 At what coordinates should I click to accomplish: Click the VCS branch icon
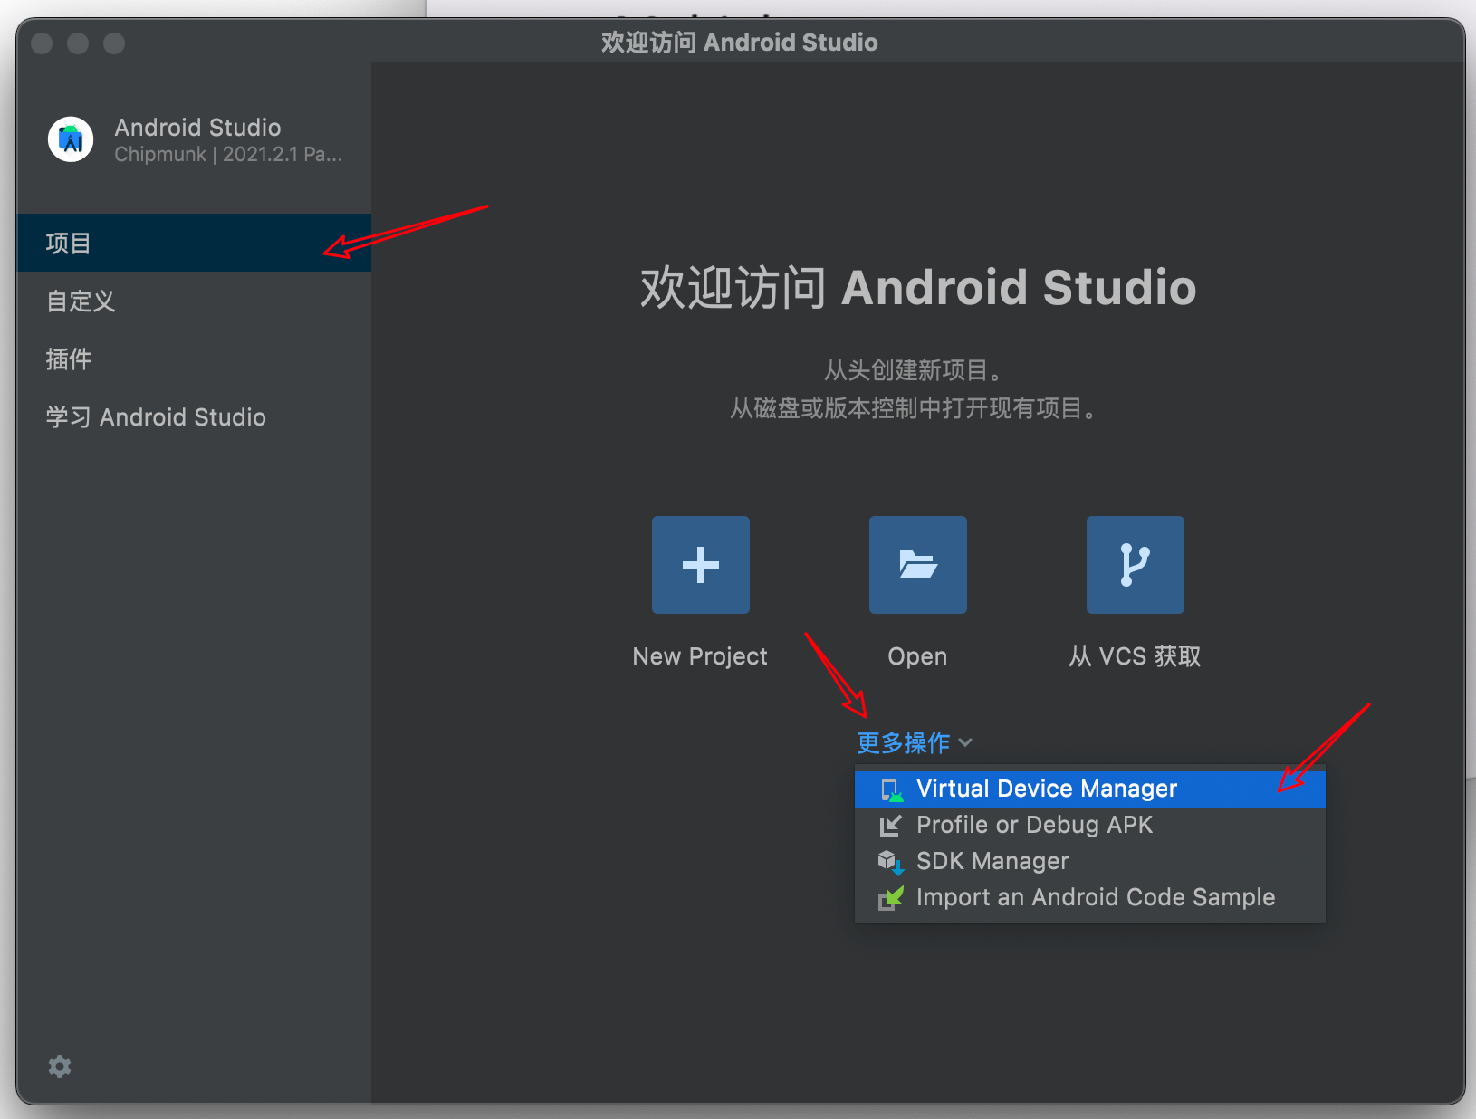1135,565
